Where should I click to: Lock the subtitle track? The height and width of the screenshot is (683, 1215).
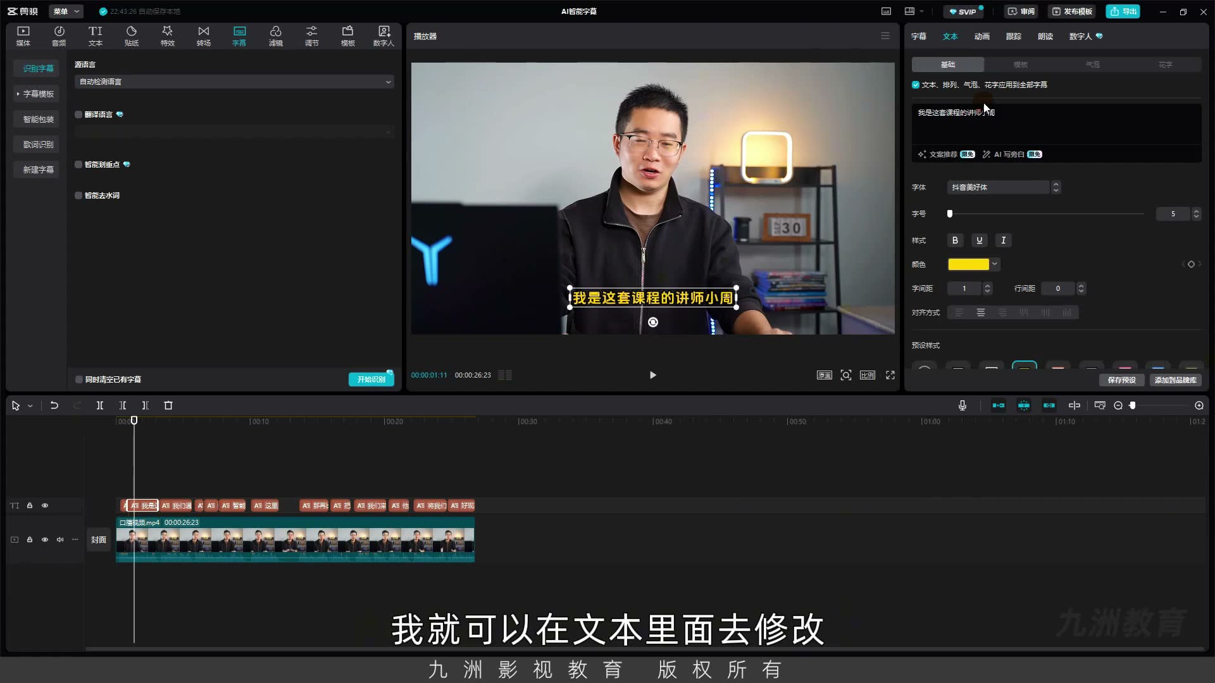point(30,505)
